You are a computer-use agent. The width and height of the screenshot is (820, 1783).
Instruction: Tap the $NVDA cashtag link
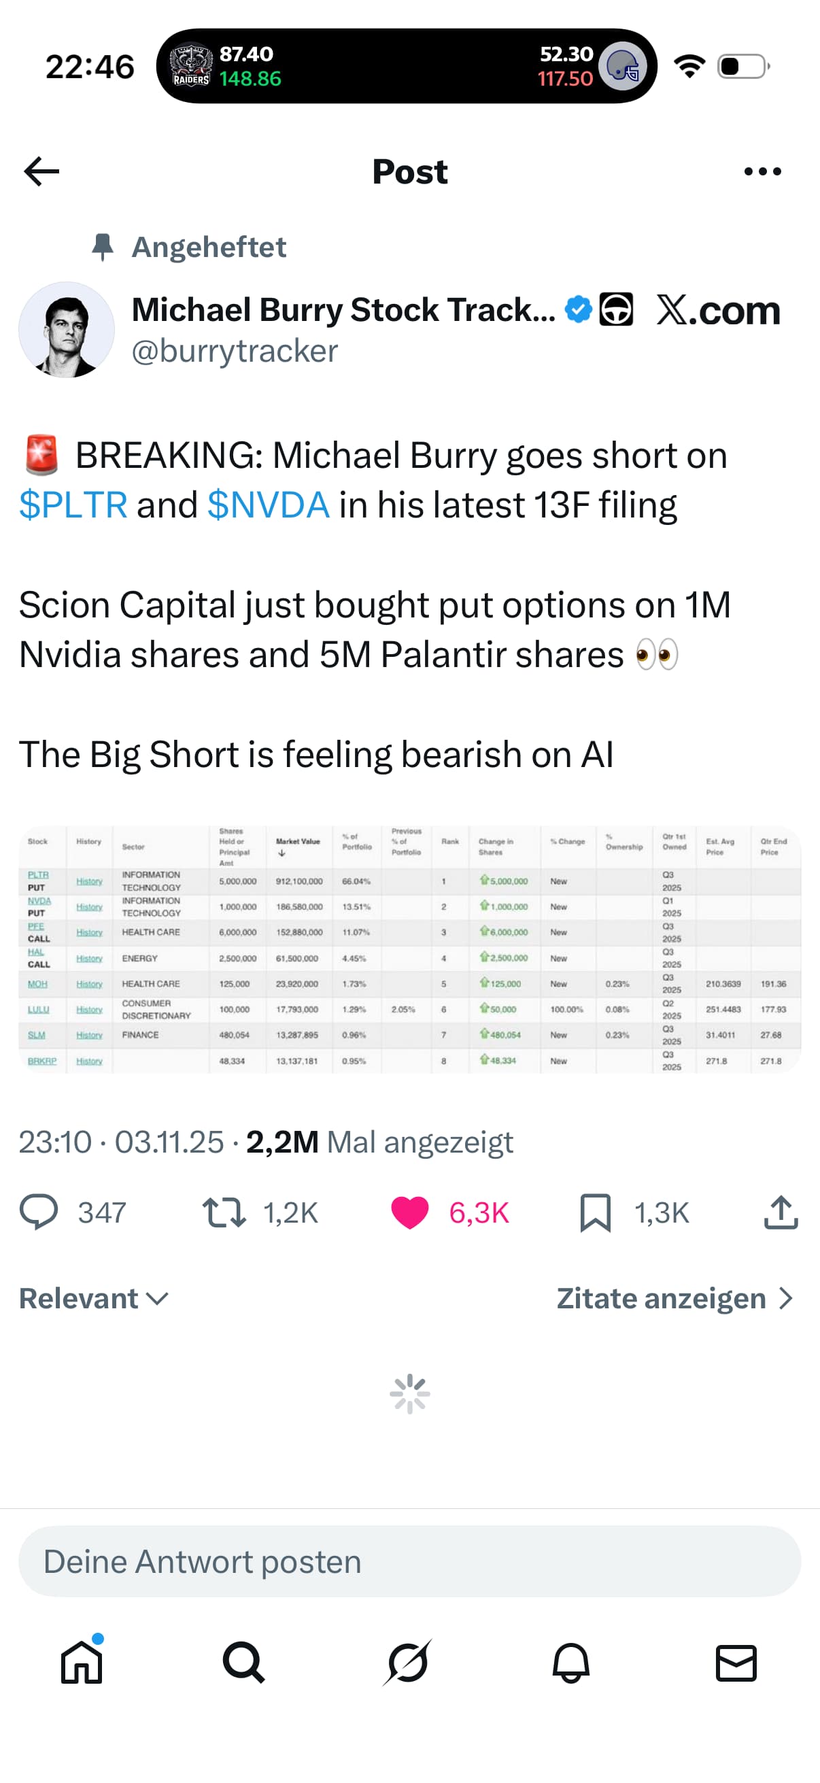pyautogui.click(x=269, y=505)
